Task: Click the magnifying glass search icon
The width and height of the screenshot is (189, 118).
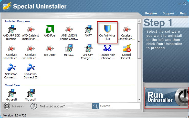Action: (96, 106)
